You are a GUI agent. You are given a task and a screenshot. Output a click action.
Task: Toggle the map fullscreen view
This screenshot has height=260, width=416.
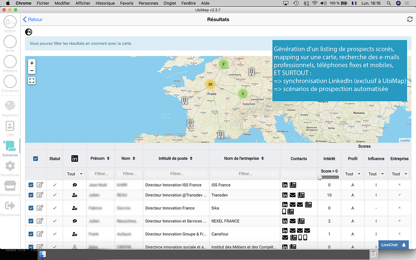(x=32, y=81)
